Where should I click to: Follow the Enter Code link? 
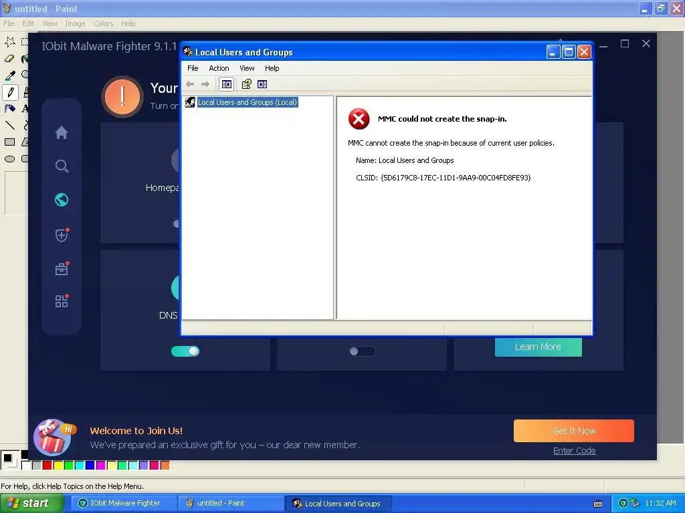click(x=575, y=451)
